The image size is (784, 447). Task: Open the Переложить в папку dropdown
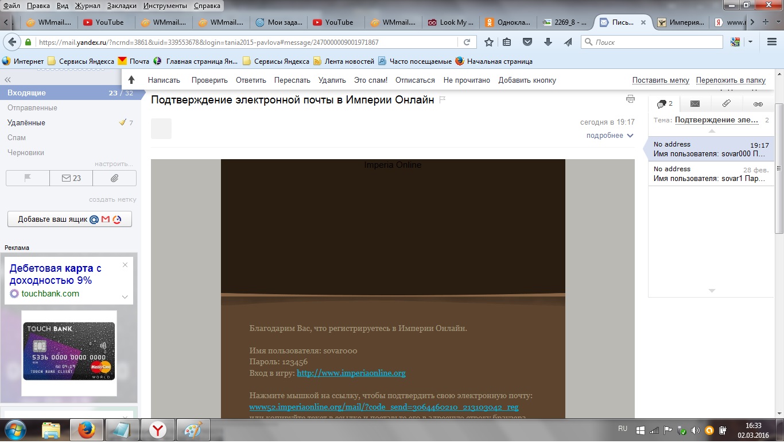pos(731,80)
